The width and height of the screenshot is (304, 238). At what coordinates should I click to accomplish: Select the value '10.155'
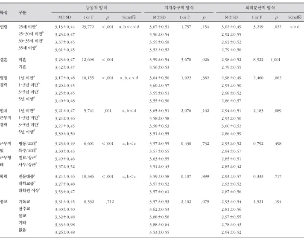point(88,78)
